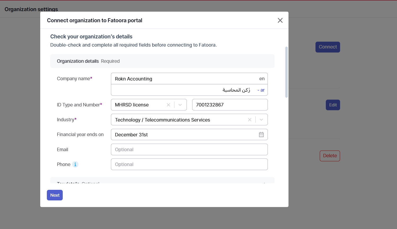
Task: Clear the MHRSD license ID type selection
Action: tap(168, 105)
